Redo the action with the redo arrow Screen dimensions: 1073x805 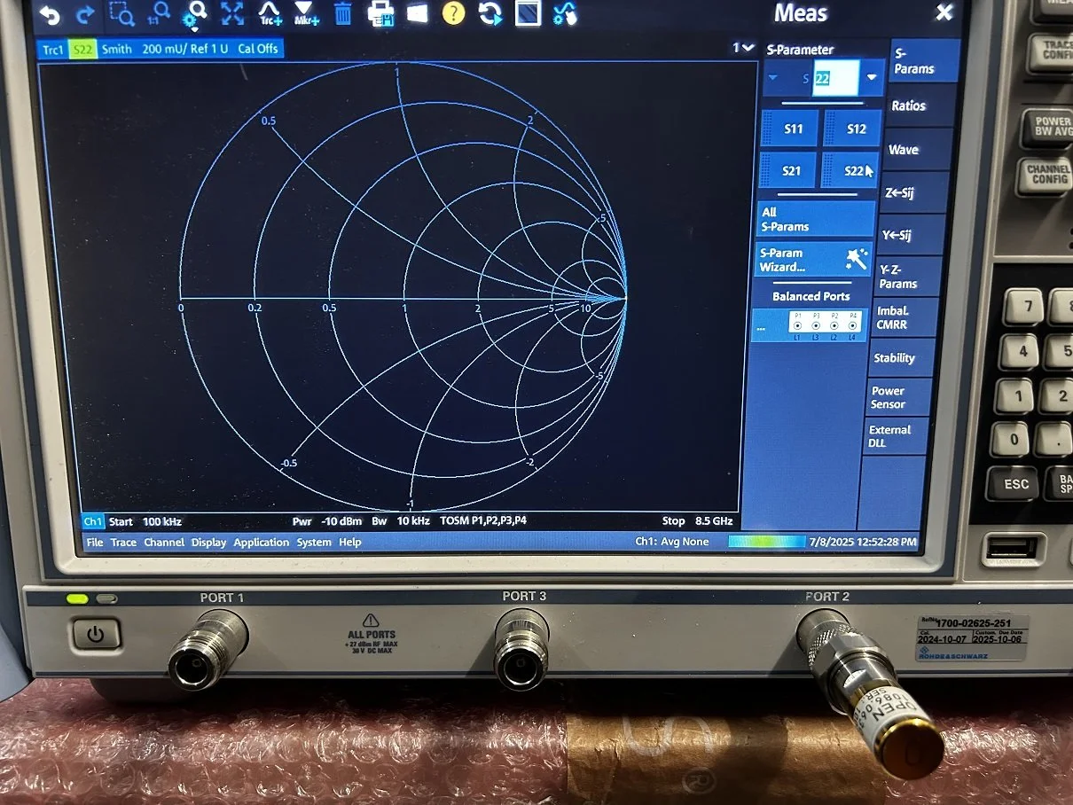[x=86, y=13]
